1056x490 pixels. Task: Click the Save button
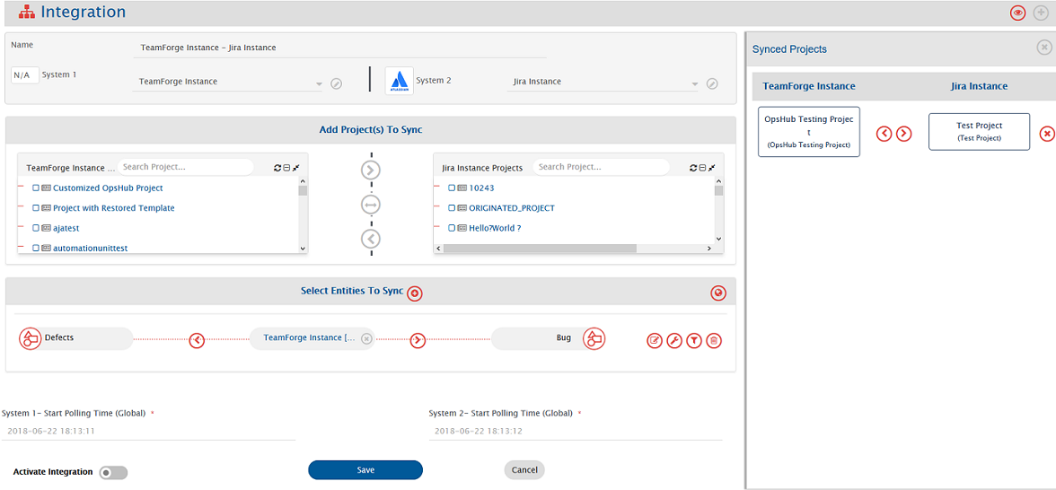pos(365,470)
